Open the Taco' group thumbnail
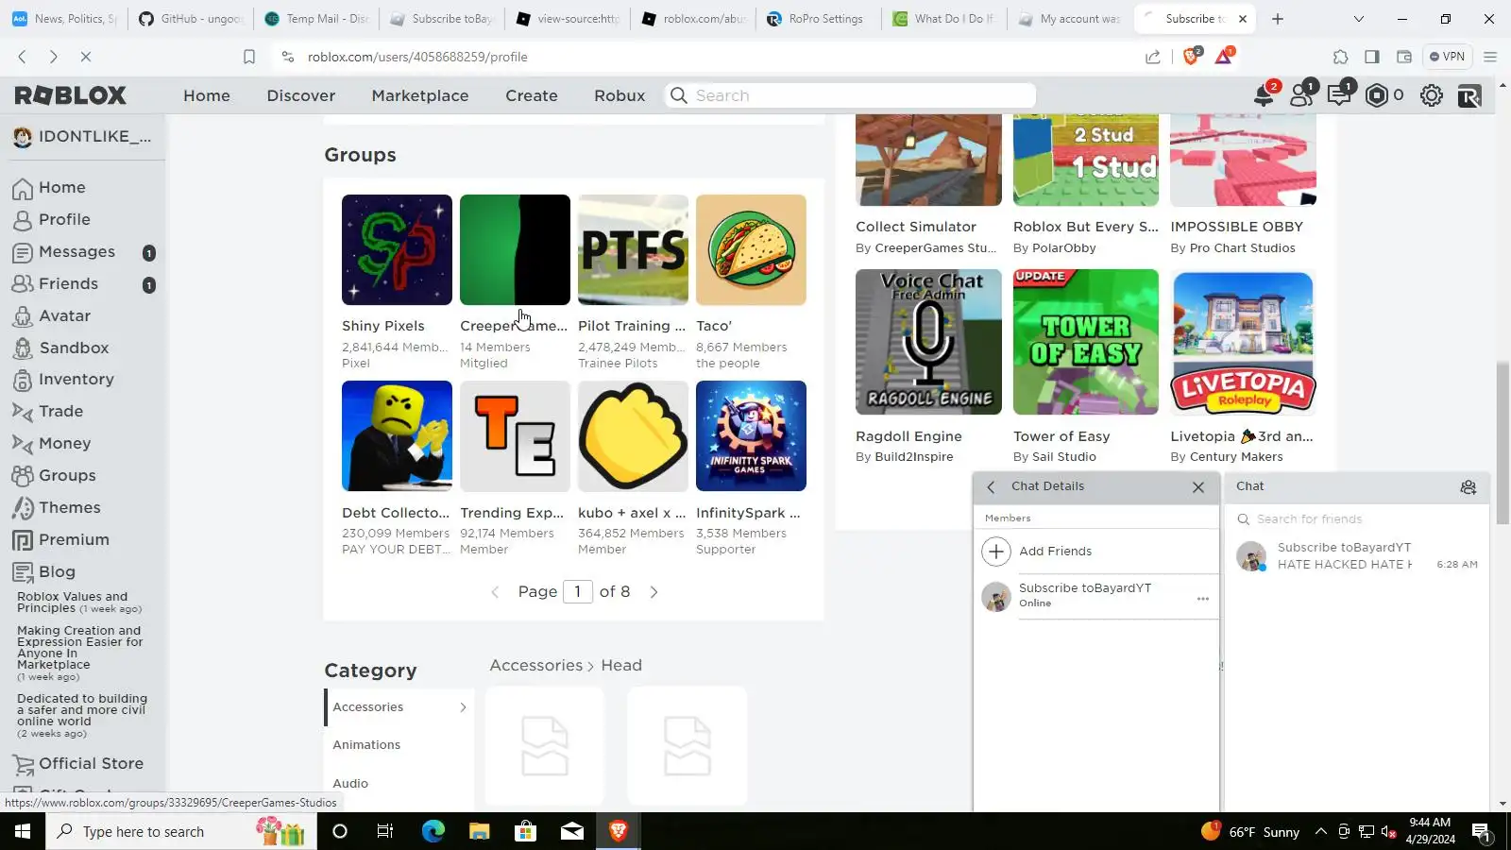The height and width of the screenshot is (850, 1511). [751, 250]
